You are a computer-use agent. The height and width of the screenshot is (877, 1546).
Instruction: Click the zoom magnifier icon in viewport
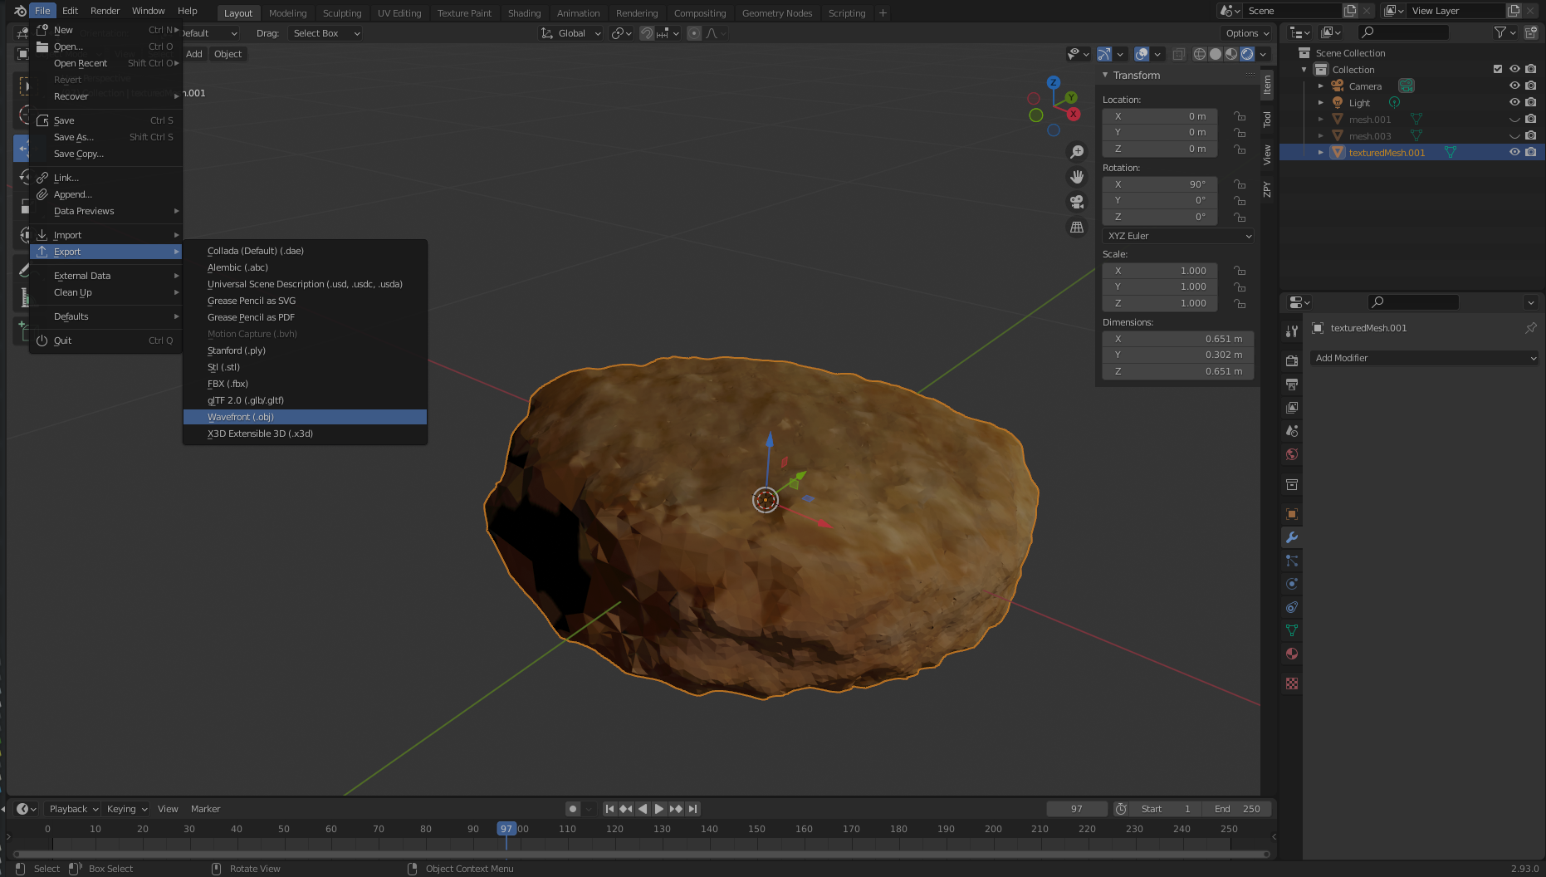1077,152
